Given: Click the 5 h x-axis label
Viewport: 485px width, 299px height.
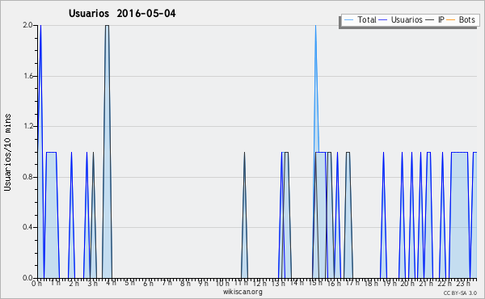Looking at the screenshot, I should pos(129,283).
